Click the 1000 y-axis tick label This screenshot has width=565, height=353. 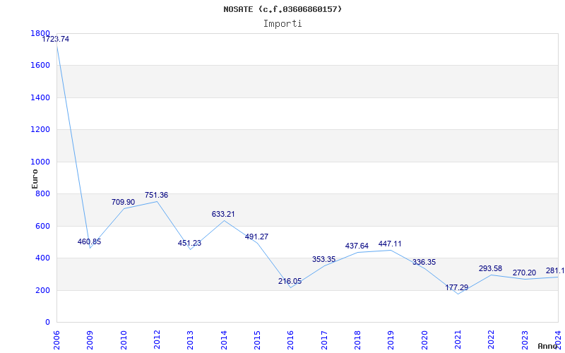(40, 162)
